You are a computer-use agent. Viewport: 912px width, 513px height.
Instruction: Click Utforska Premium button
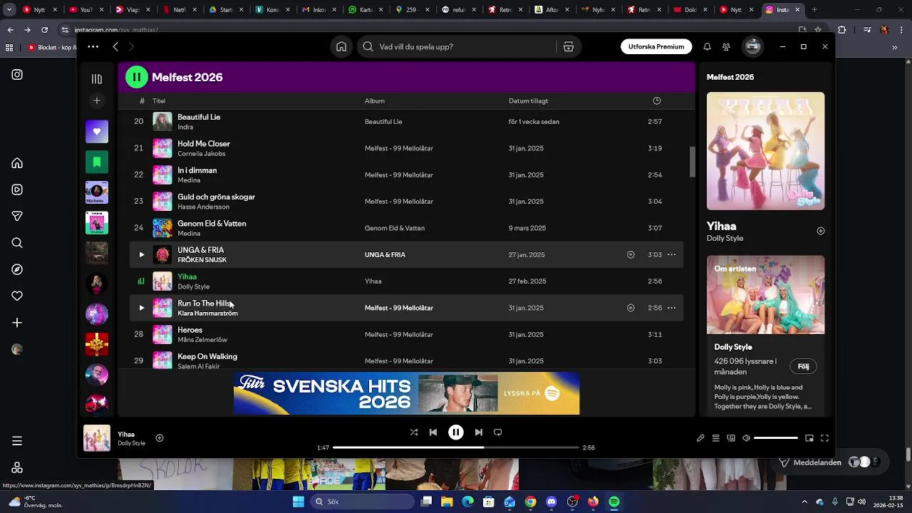tap(656, 46)
